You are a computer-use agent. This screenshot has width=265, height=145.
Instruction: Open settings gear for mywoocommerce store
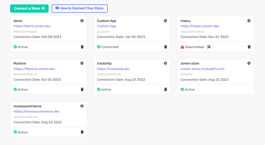82,106
